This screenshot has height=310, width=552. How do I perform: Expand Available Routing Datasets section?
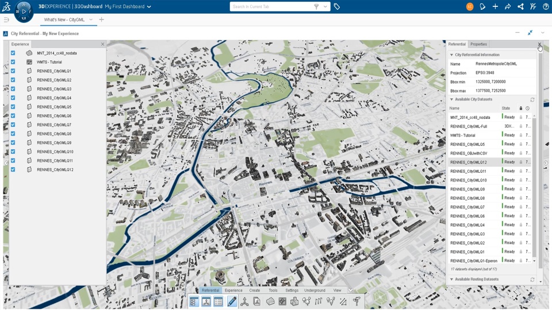452,280
